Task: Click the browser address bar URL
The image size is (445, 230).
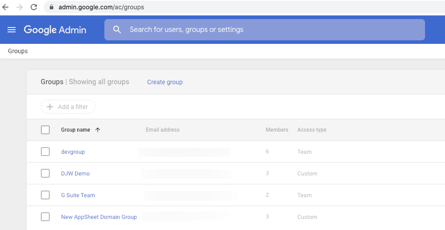Action: [101, 7]
